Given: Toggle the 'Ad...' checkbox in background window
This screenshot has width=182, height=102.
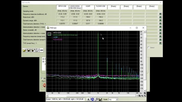Looking at the screenshot, I should click(42, 78).
